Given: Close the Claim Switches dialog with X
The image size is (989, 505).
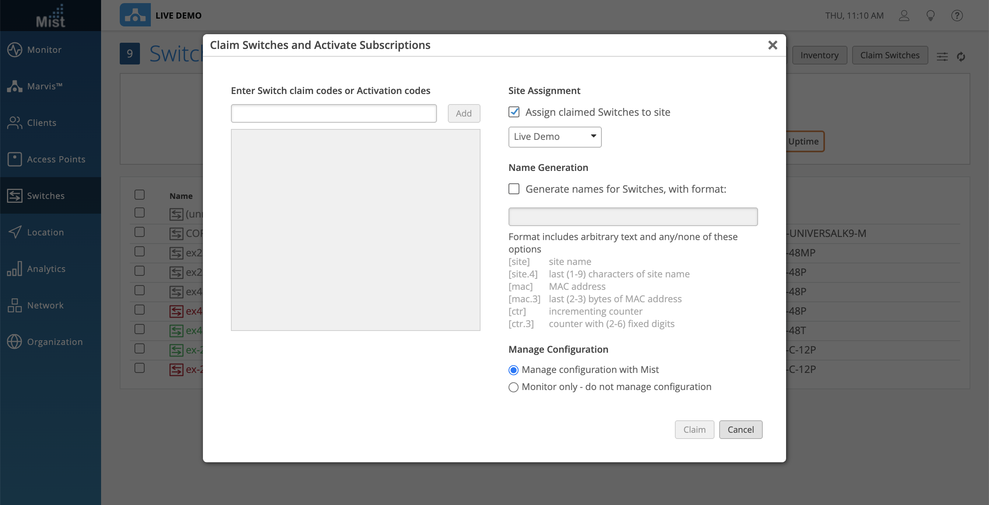Looking at the screenshot, I should 772,45.
